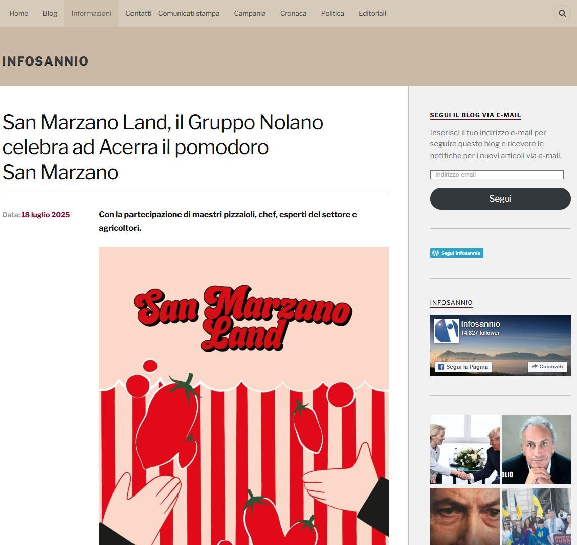Open the Ukrainian flags crowd thumbnail
The height and width of the screenshot is (545, 577).
point(536,516)
